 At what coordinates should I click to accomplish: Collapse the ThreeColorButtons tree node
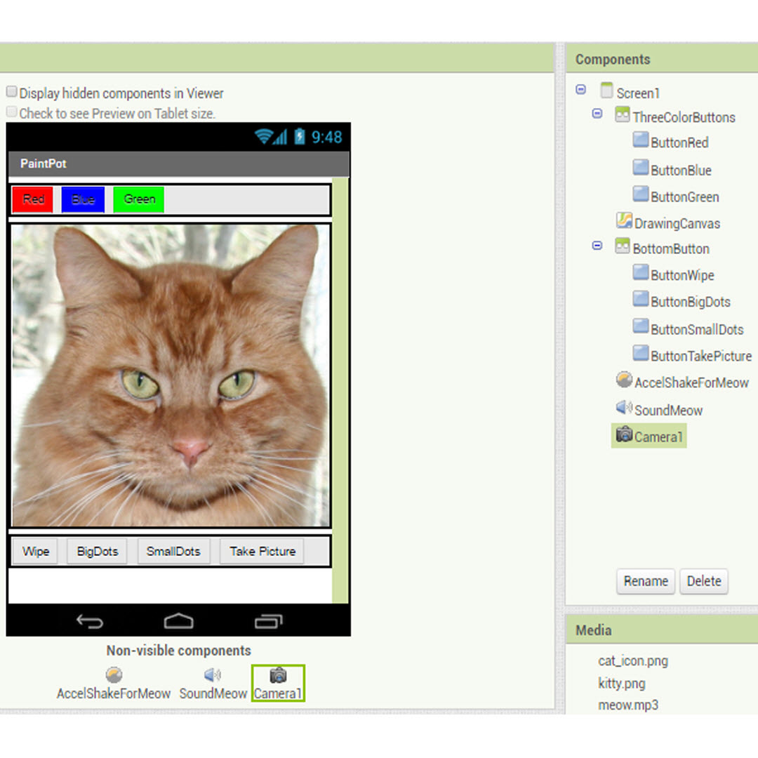point(597,113)
